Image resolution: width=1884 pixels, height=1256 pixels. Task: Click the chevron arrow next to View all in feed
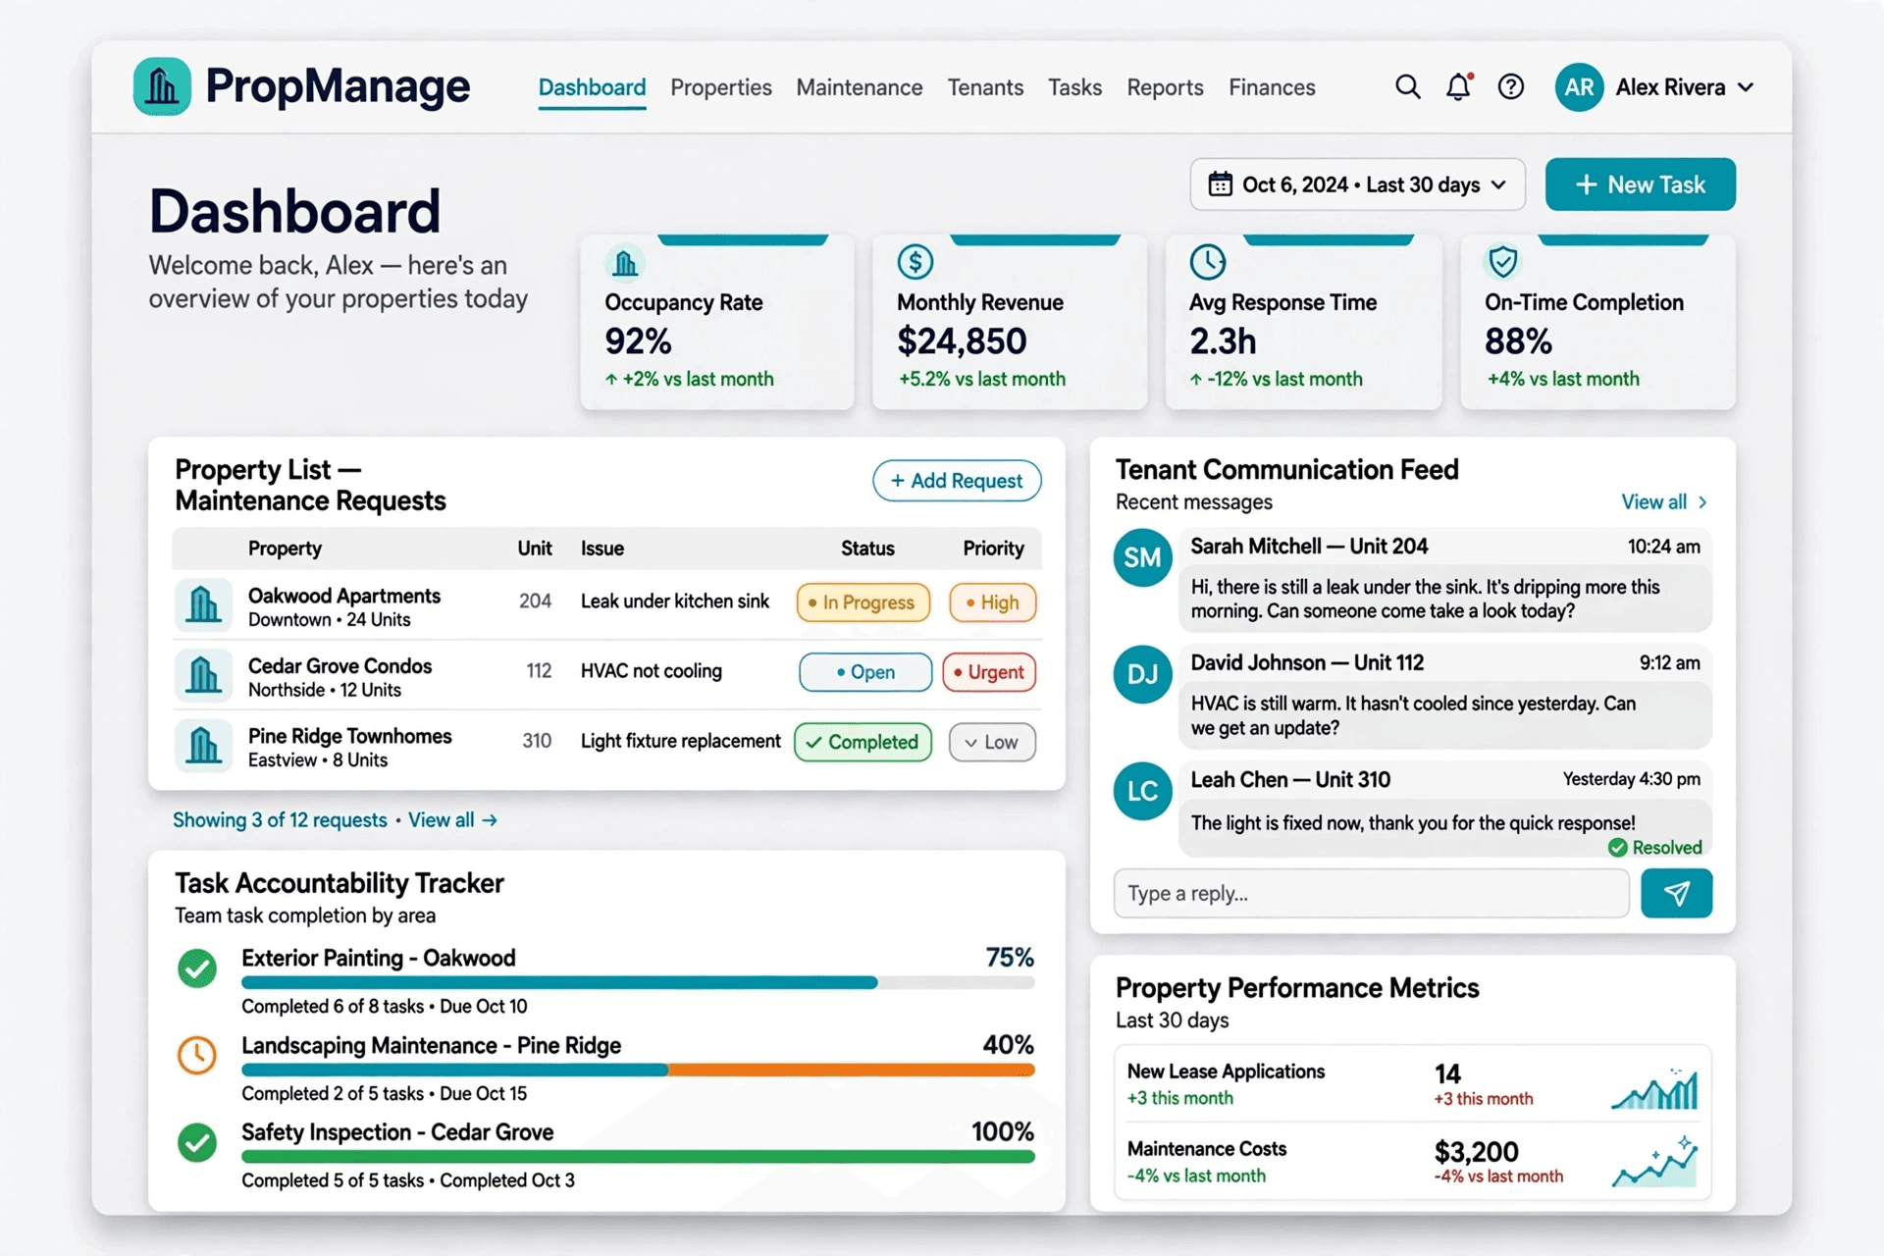point(1702,502)
